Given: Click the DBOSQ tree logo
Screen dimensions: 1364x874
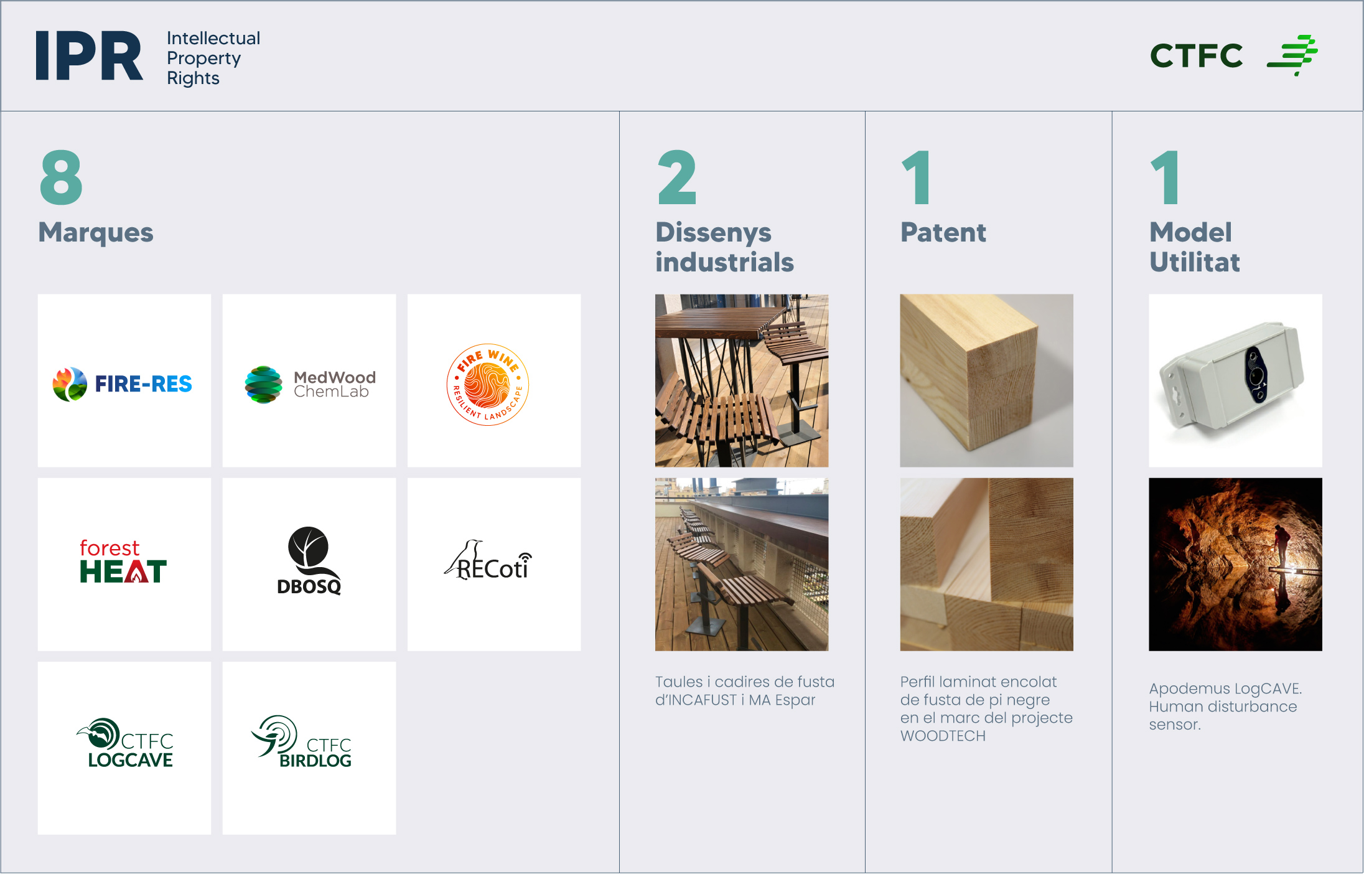Looking at the screenshot, I should coord(309,562).
